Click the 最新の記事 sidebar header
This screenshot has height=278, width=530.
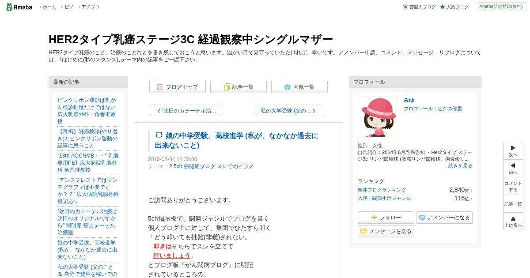pos(88,82)
